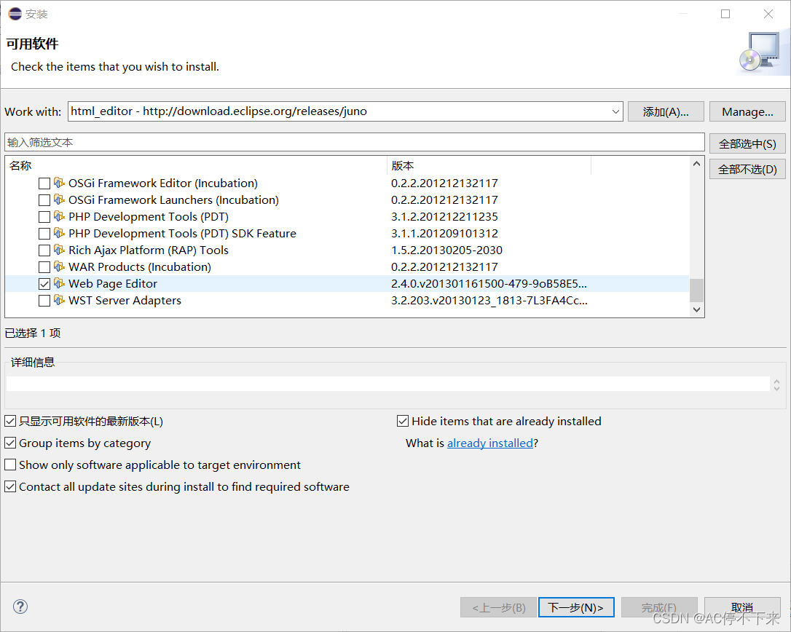This screenshot has height=632, width=791.
Task: Click the list scrollbar up arrow
Action: [696, 164]
